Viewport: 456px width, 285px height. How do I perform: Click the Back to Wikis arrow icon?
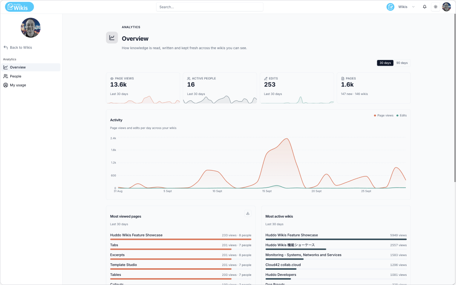tap(6, 47)
